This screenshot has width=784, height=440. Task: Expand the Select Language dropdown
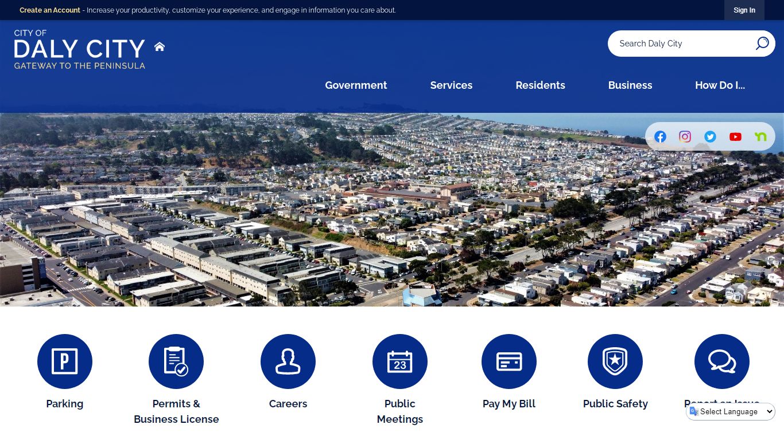(731, 411)
